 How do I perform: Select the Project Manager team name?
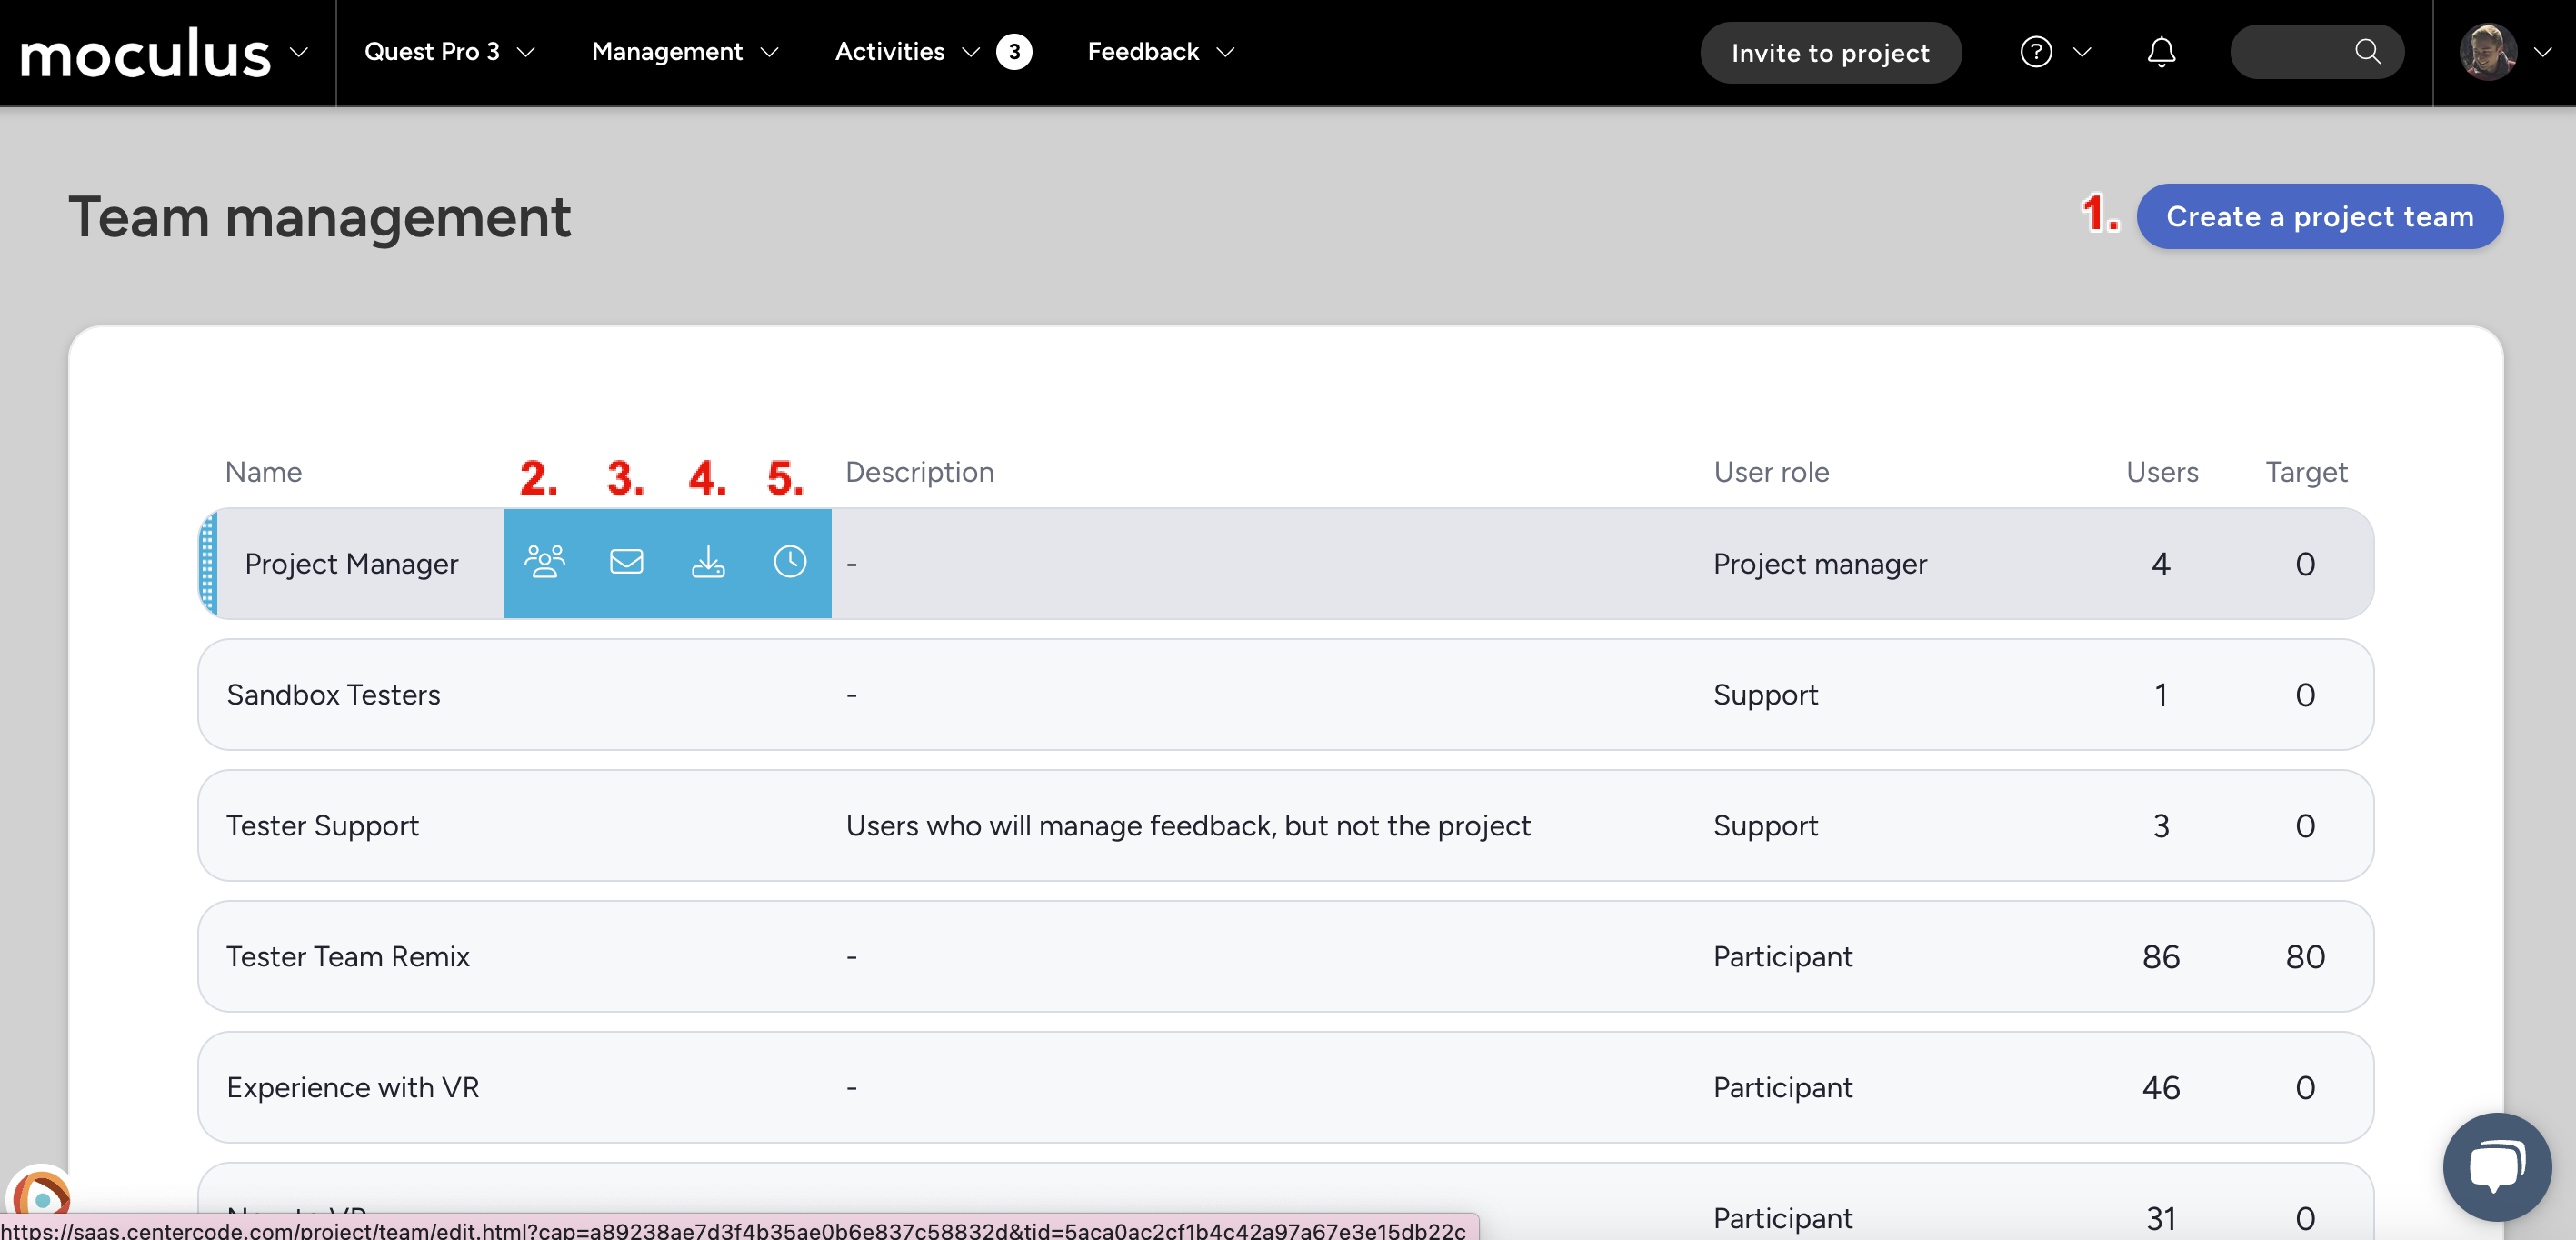351,564
